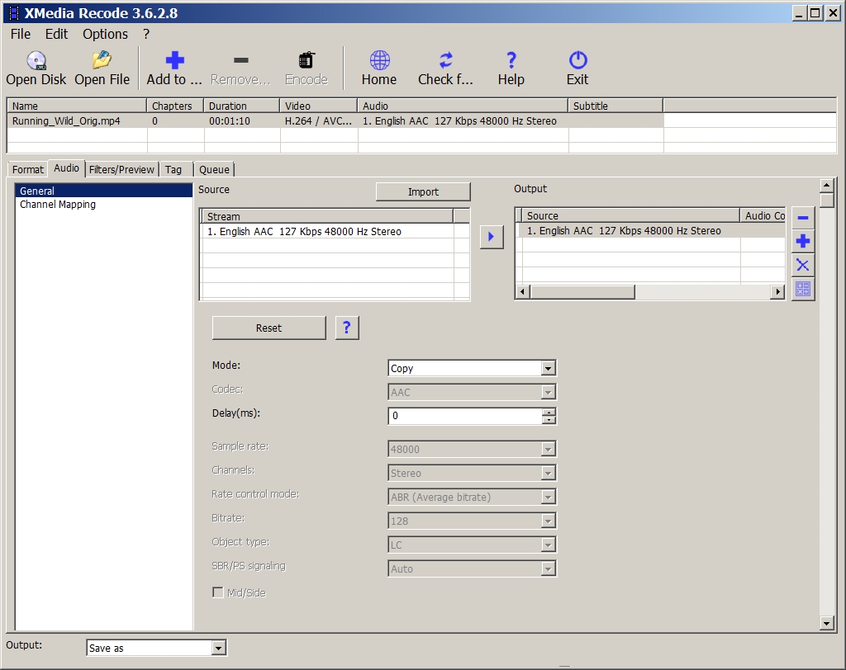Screen dimensions: 846x670
Task: Toggle the Mid/Side checkbox
Action: pyautogui.click(x=218, y=593)
